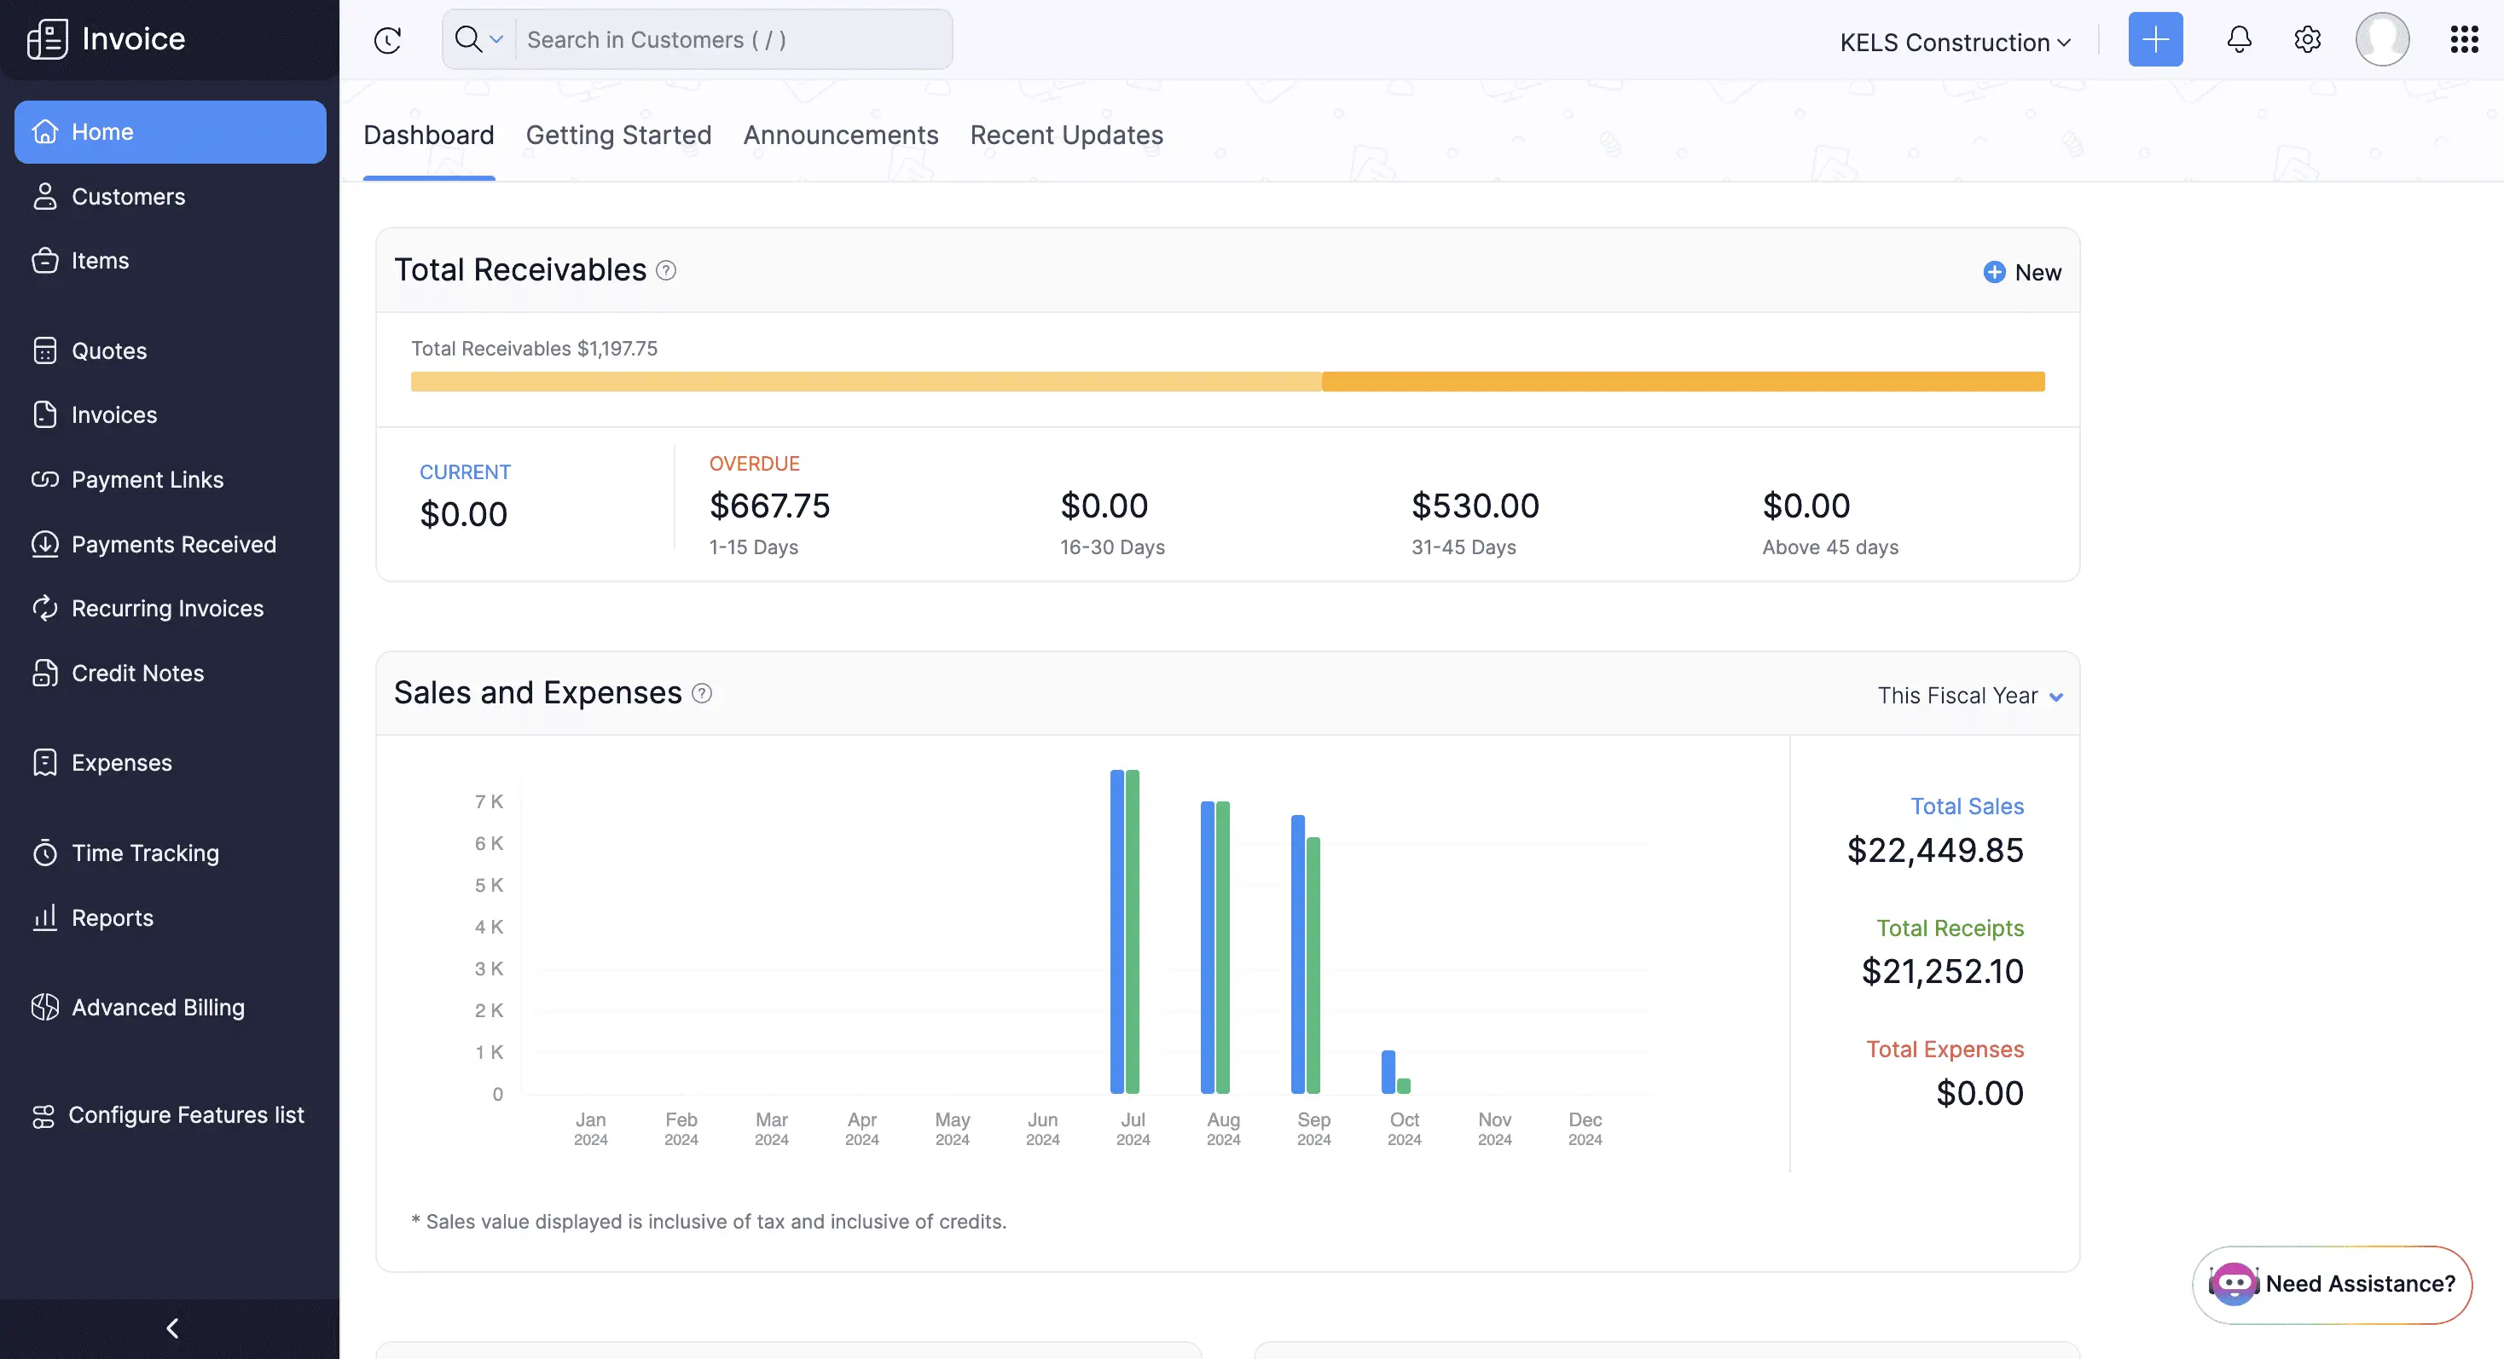This screenshot has width=2504, height=1359.
Task: Open Payment Links
Action: pos(148,479)
